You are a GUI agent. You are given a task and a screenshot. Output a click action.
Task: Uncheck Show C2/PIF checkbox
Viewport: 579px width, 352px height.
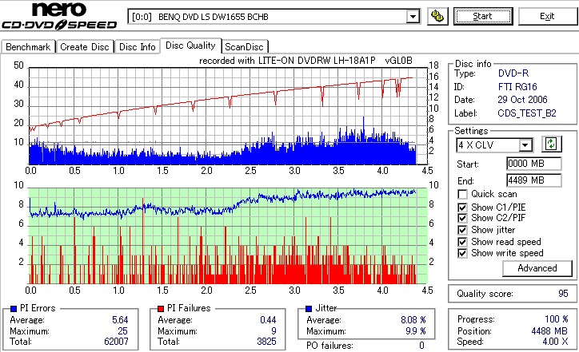click(x=462, y=218)
